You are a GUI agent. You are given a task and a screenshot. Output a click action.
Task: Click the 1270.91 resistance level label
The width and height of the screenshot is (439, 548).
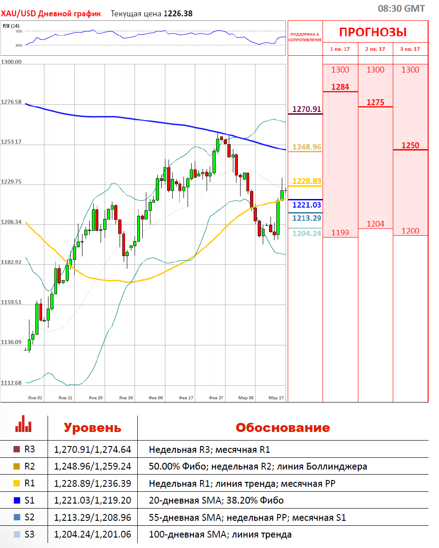pos(306,109)
